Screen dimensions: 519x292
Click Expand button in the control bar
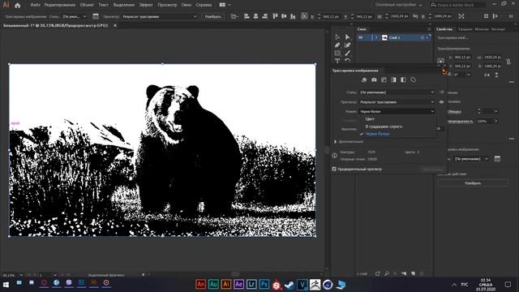pos(212,16)
